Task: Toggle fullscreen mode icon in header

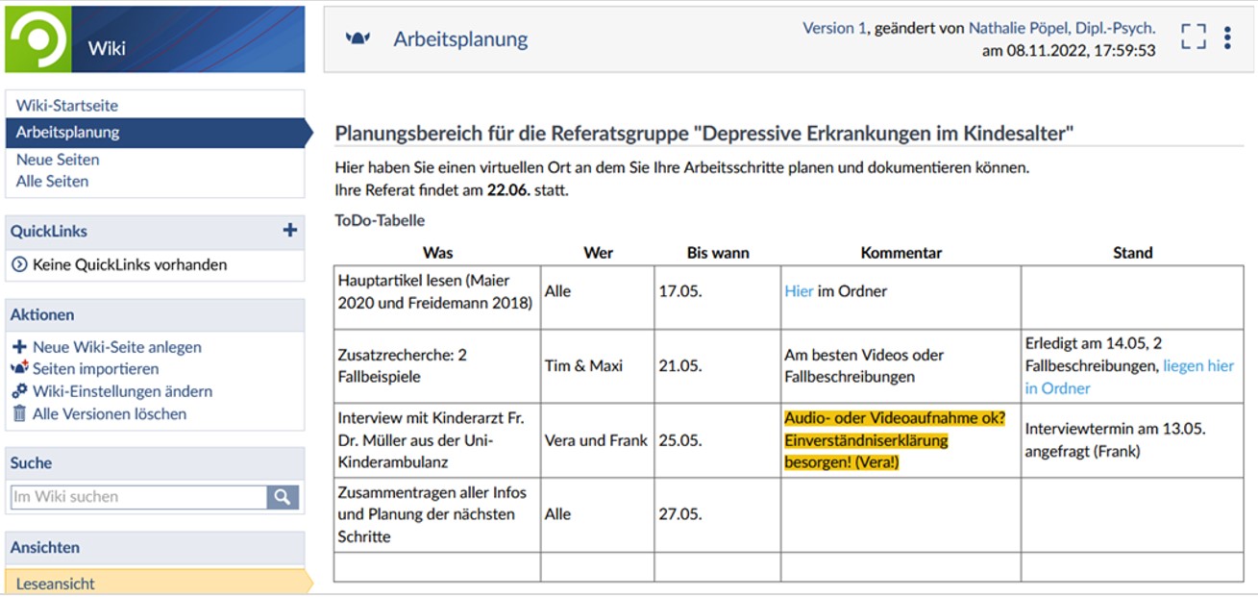Action: click(1193, 37)
